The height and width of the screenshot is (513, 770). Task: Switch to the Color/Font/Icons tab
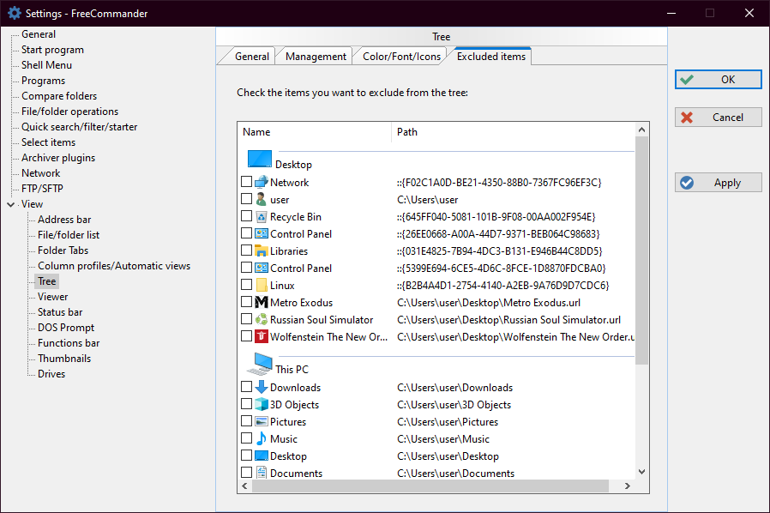click(401, 57)
